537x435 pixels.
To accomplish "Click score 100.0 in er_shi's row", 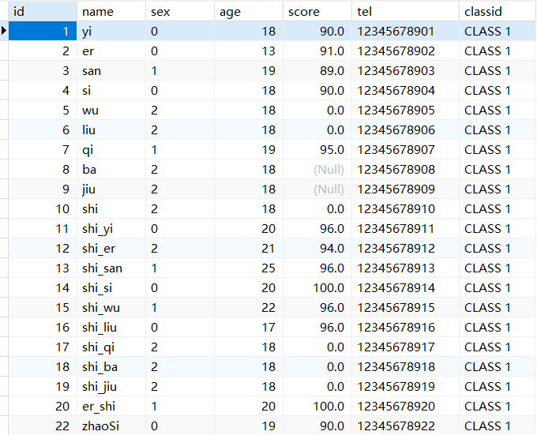I will (x=317, y=407).
